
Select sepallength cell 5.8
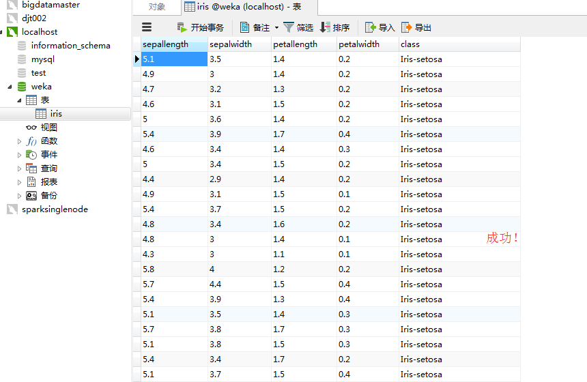coord(174,269)
